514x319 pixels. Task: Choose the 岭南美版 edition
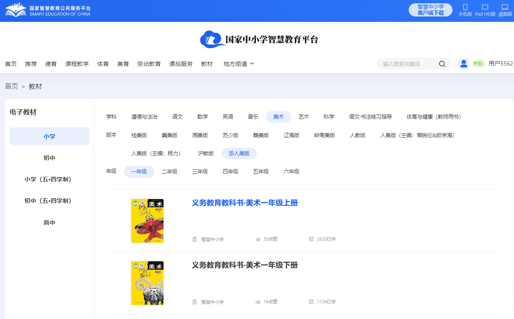coord(325,135)
